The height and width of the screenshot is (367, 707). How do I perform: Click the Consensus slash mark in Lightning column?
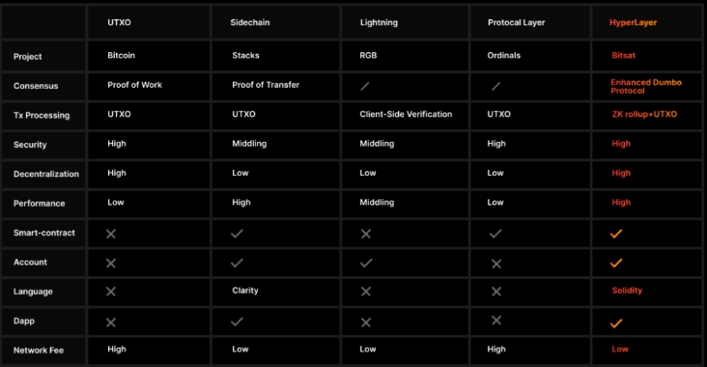click(365, 86)
